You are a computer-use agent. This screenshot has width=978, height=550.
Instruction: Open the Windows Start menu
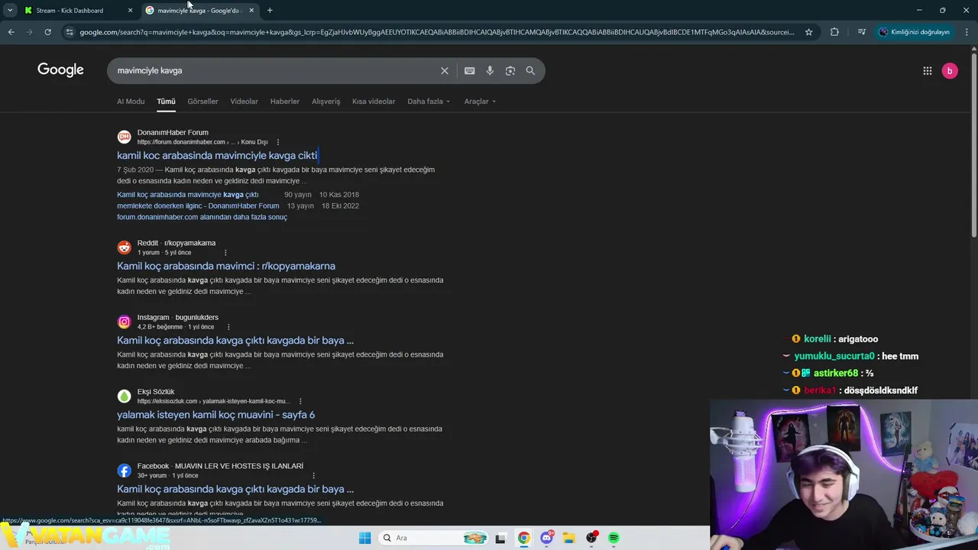pyautogui.click(x=364, y=538)
